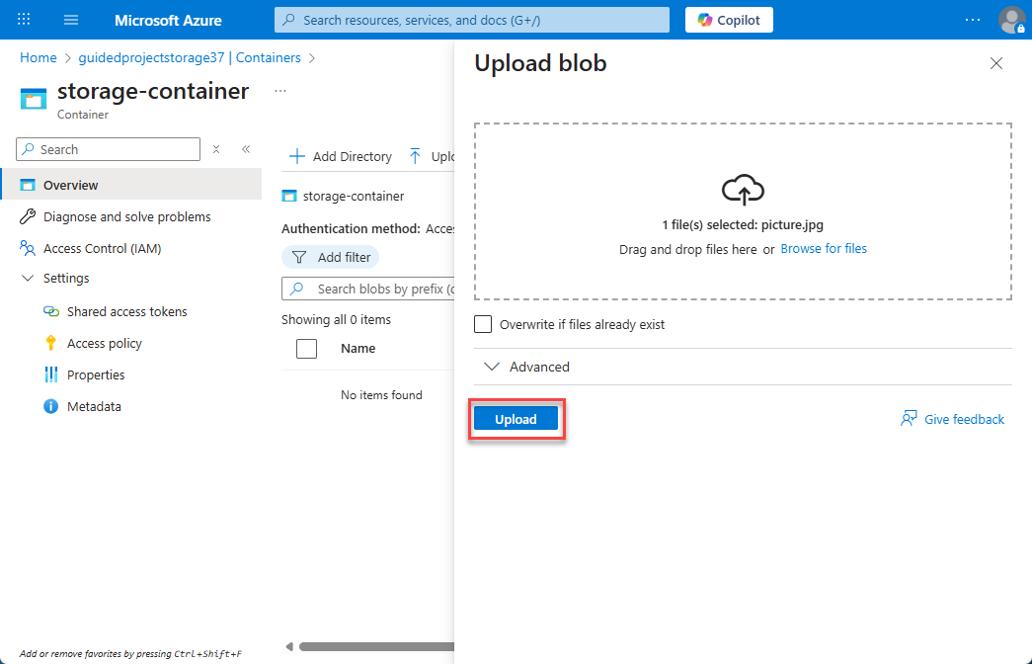Screen dimensions: 1032x664
Task: Sort by the Name column header
Action: click(x=358, y=349)
